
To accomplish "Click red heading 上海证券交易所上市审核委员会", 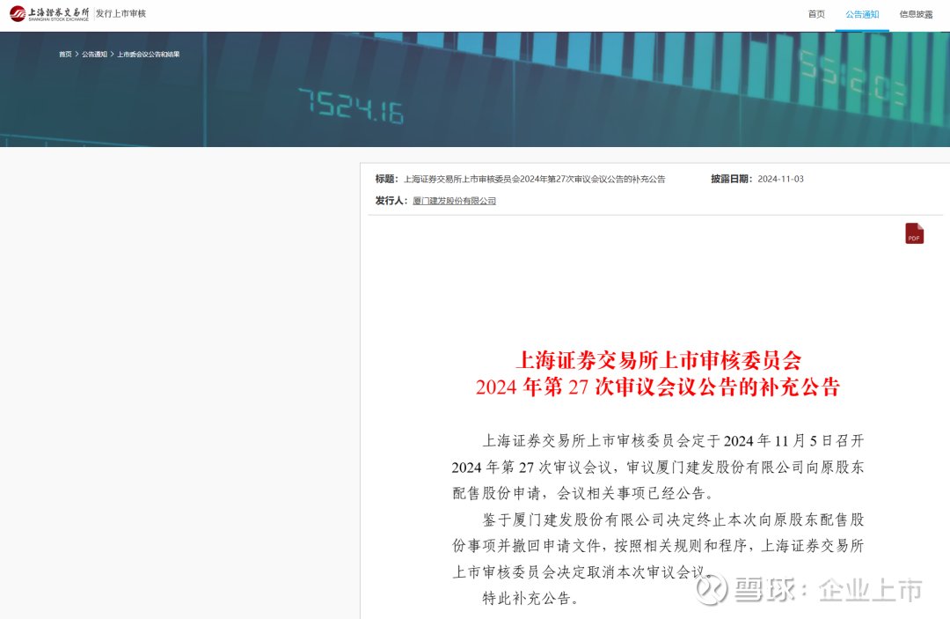I will tap(659, 360).
